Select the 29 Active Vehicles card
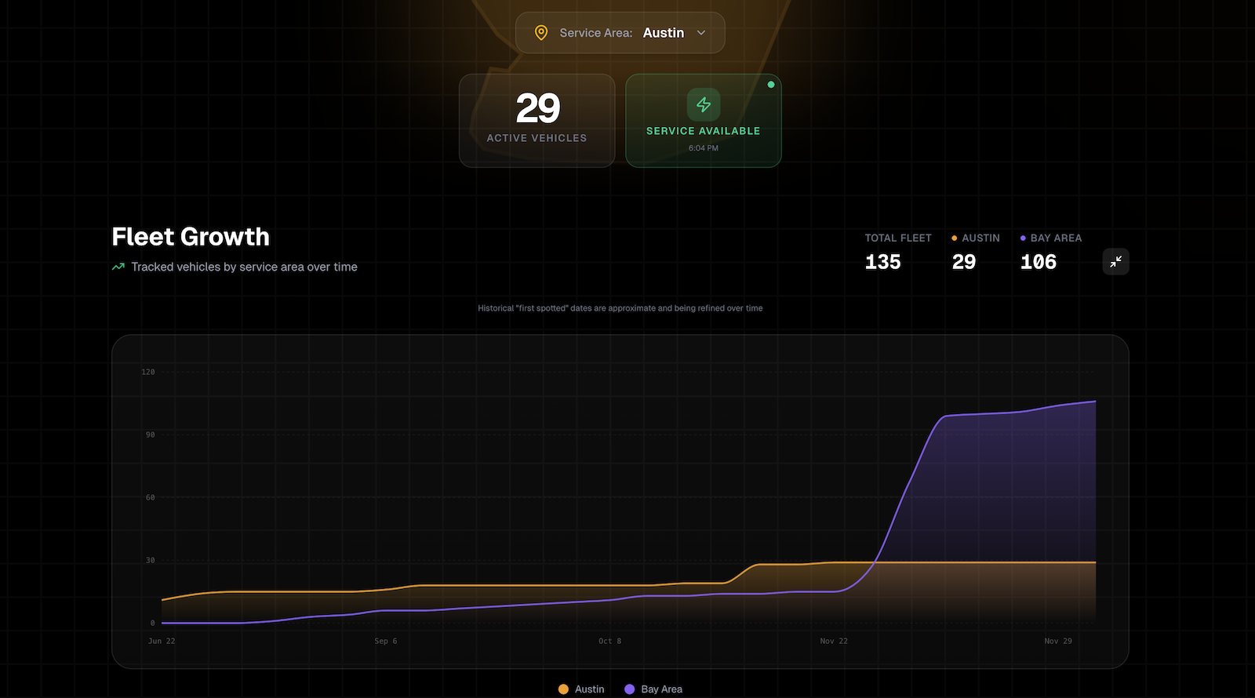1255x698 pixels. click(x=537, y=121)
